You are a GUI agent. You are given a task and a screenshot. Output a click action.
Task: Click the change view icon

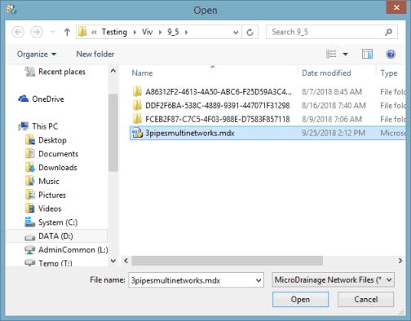(x=331, y=54)
